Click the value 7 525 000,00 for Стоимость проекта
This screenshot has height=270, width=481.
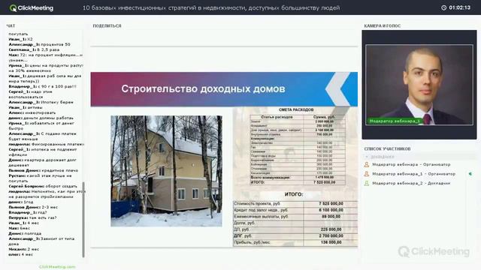[331, 203]
